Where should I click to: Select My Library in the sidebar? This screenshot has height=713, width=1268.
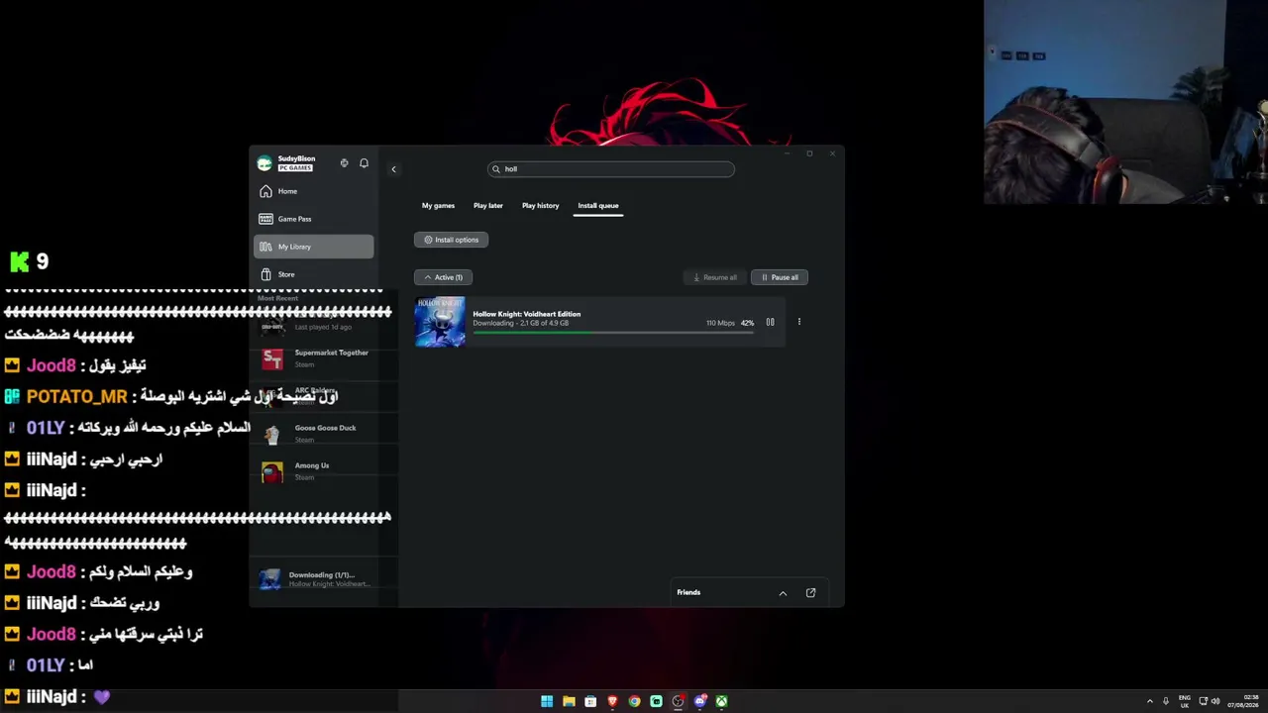click(314, 247)
